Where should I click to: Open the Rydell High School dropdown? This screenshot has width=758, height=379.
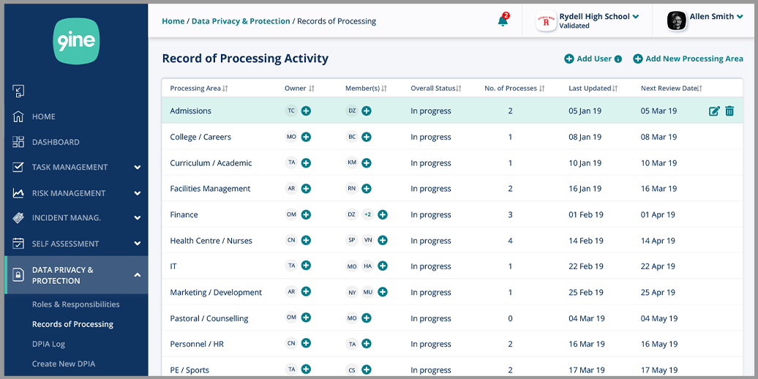[635, 17]
